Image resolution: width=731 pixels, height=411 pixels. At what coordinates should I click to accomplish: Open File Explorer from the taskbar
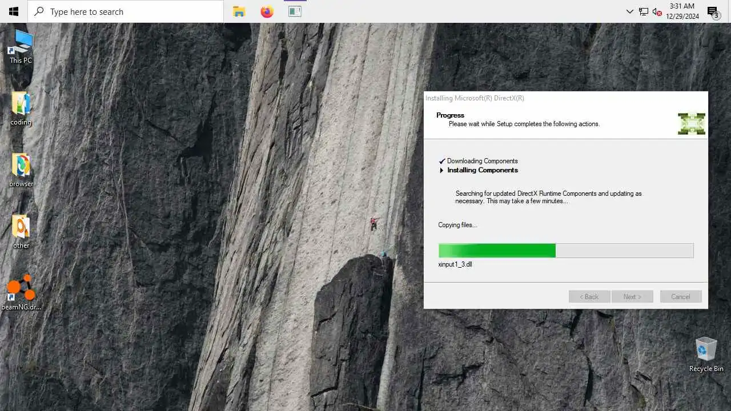coord(239,11)
